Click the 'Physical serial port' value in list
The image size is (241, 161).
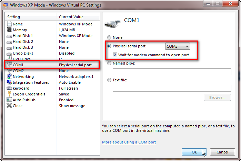click(x=75, y=65)
